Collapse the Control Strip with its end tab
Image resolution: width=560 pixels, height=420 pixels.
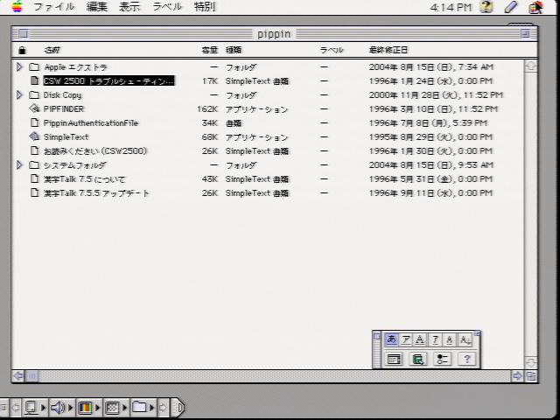point(178,407)
